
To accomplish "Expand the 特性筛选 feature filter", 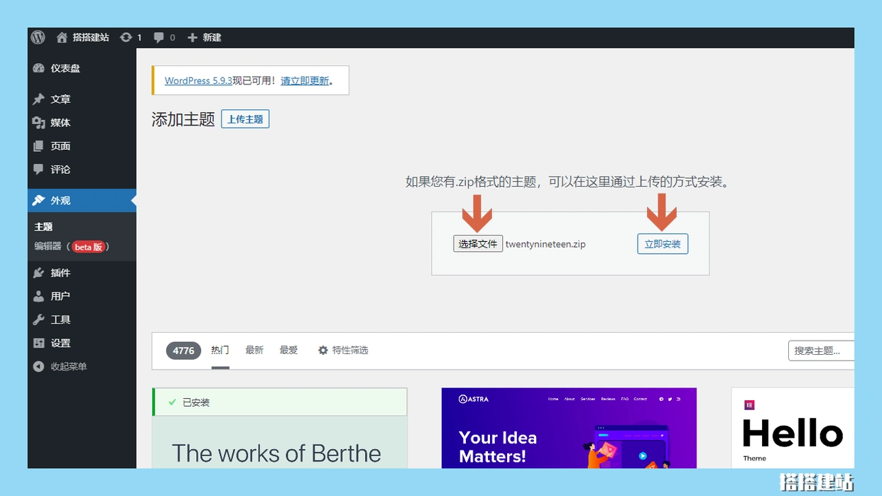I will coord(343,350).
